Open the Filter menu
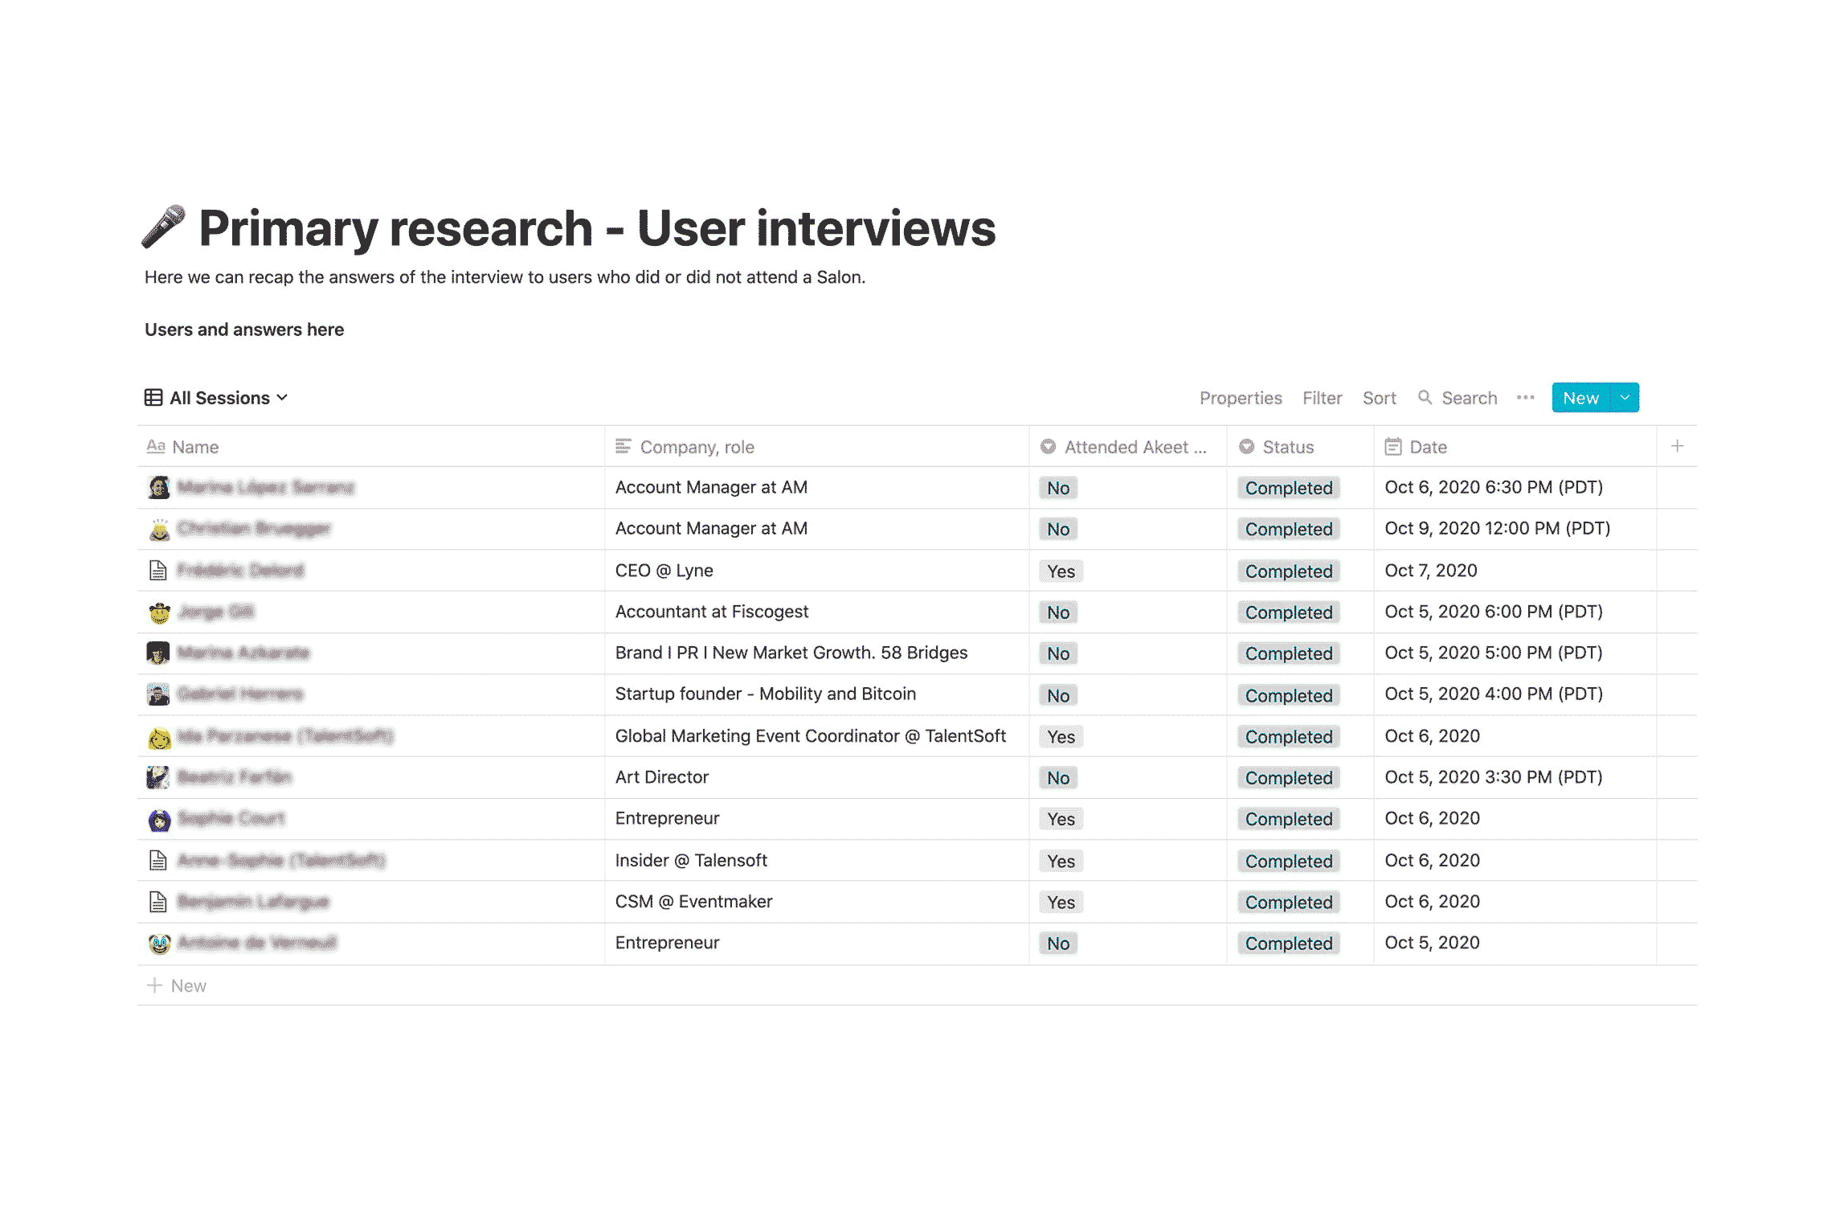The width and height of the screenshot is (1848, 1220). (x=1322, y=398)
